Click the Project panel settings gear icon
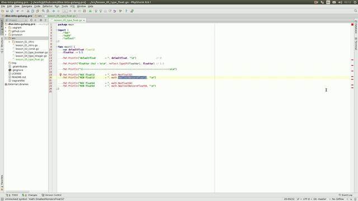 [41, 20]
